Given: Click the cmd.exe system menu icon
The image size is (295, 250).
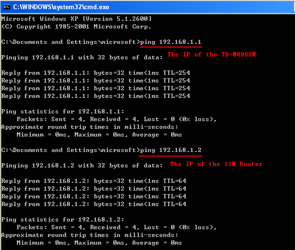Looking at the screenshot, I should coord(7,7).
